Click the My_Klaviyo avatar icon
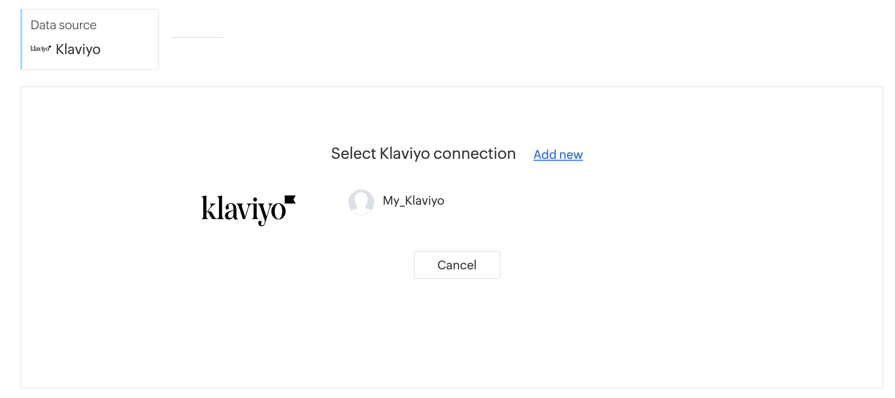 (x=361, y=201)
